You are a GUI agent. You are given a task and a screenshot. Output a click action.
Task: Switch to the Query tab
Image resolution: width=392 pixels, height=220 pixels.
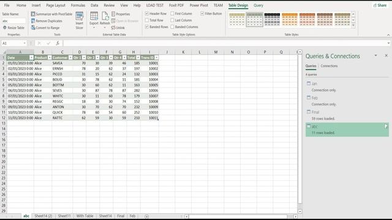coord(258,5)
